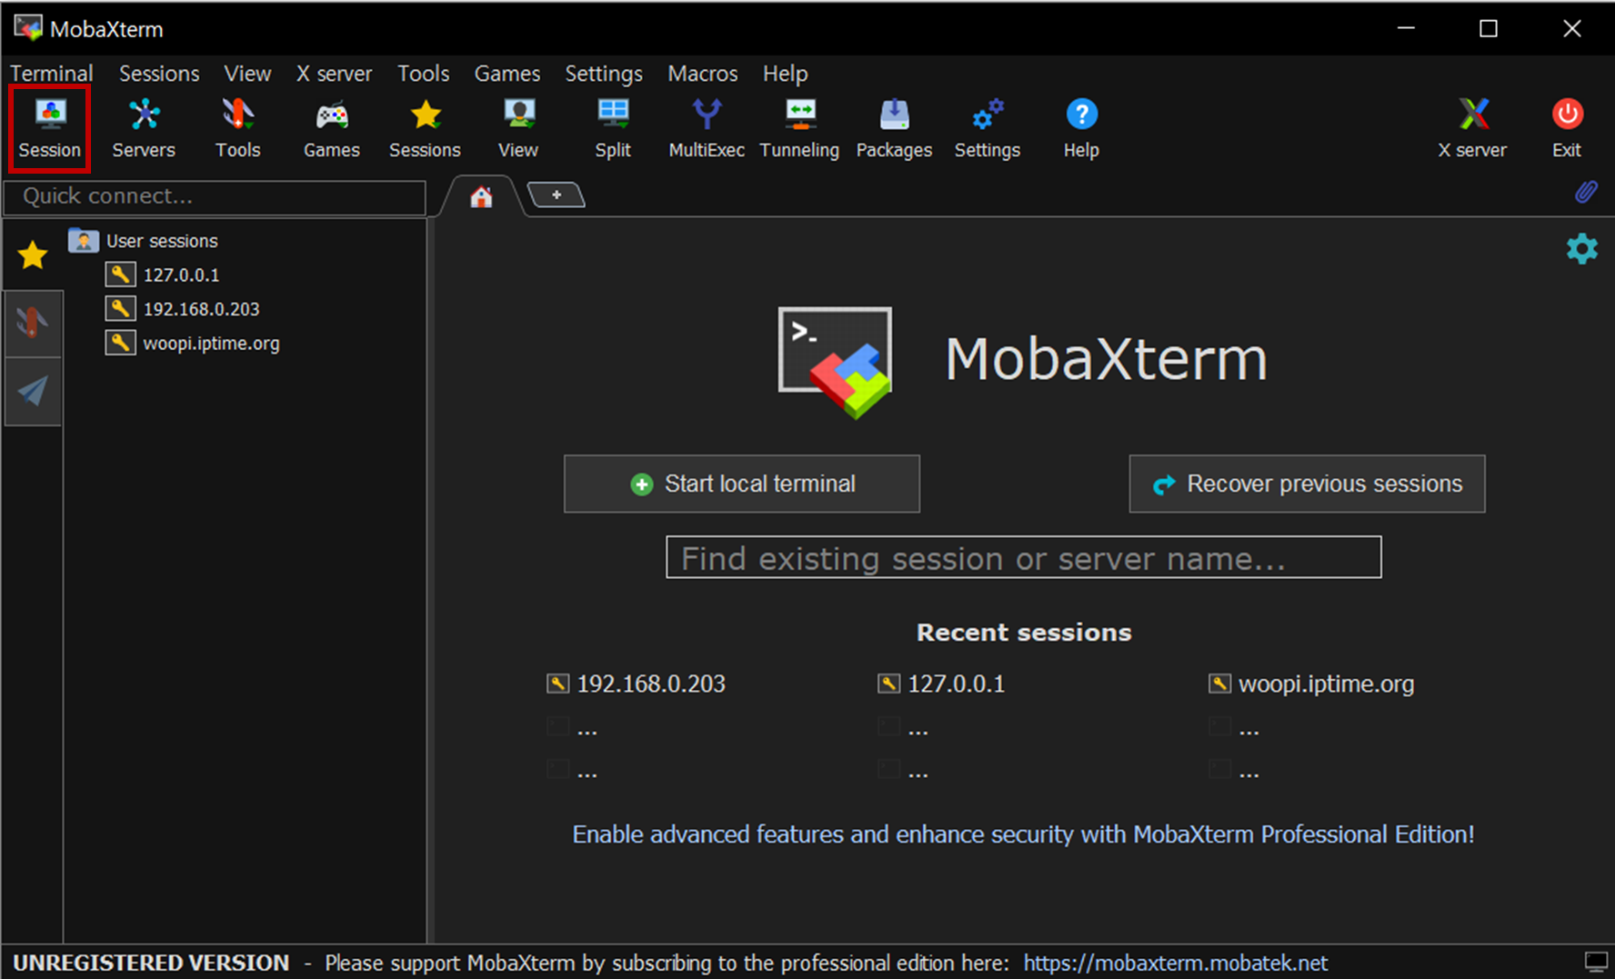Open the Tools toolbar icon
Screen dimensions: 1615x979
237,128
